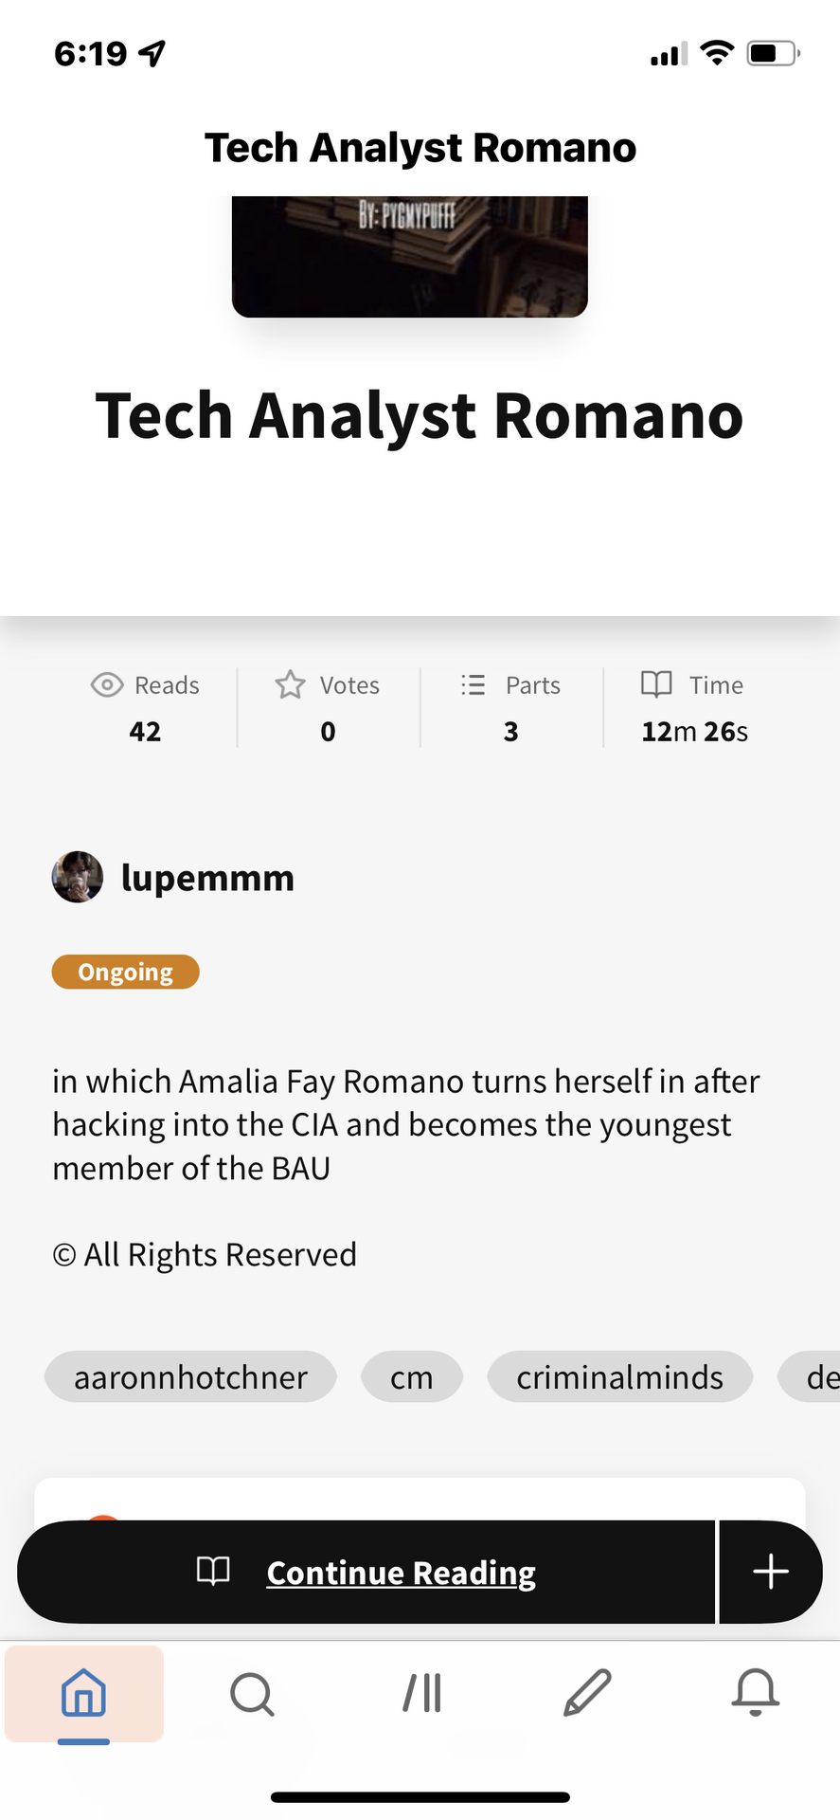840x1820 pixels.
Task: Open the Home tab icon
Action: pyautogui.click(x=83, y=1693)
